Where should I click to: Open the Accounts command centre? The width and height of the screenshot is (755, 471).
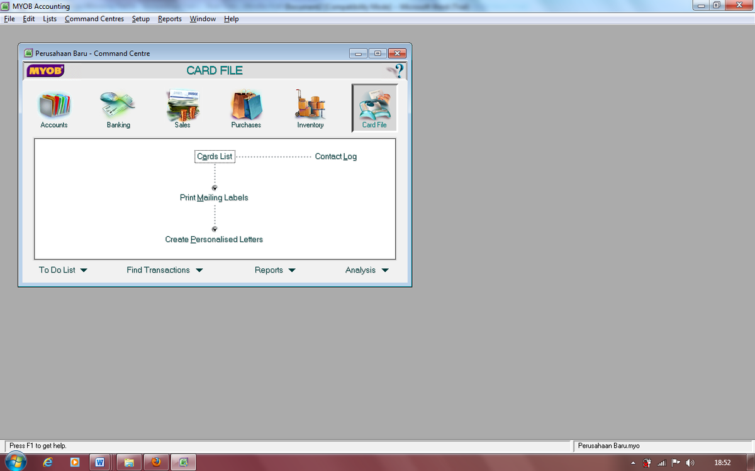[54, 109]
